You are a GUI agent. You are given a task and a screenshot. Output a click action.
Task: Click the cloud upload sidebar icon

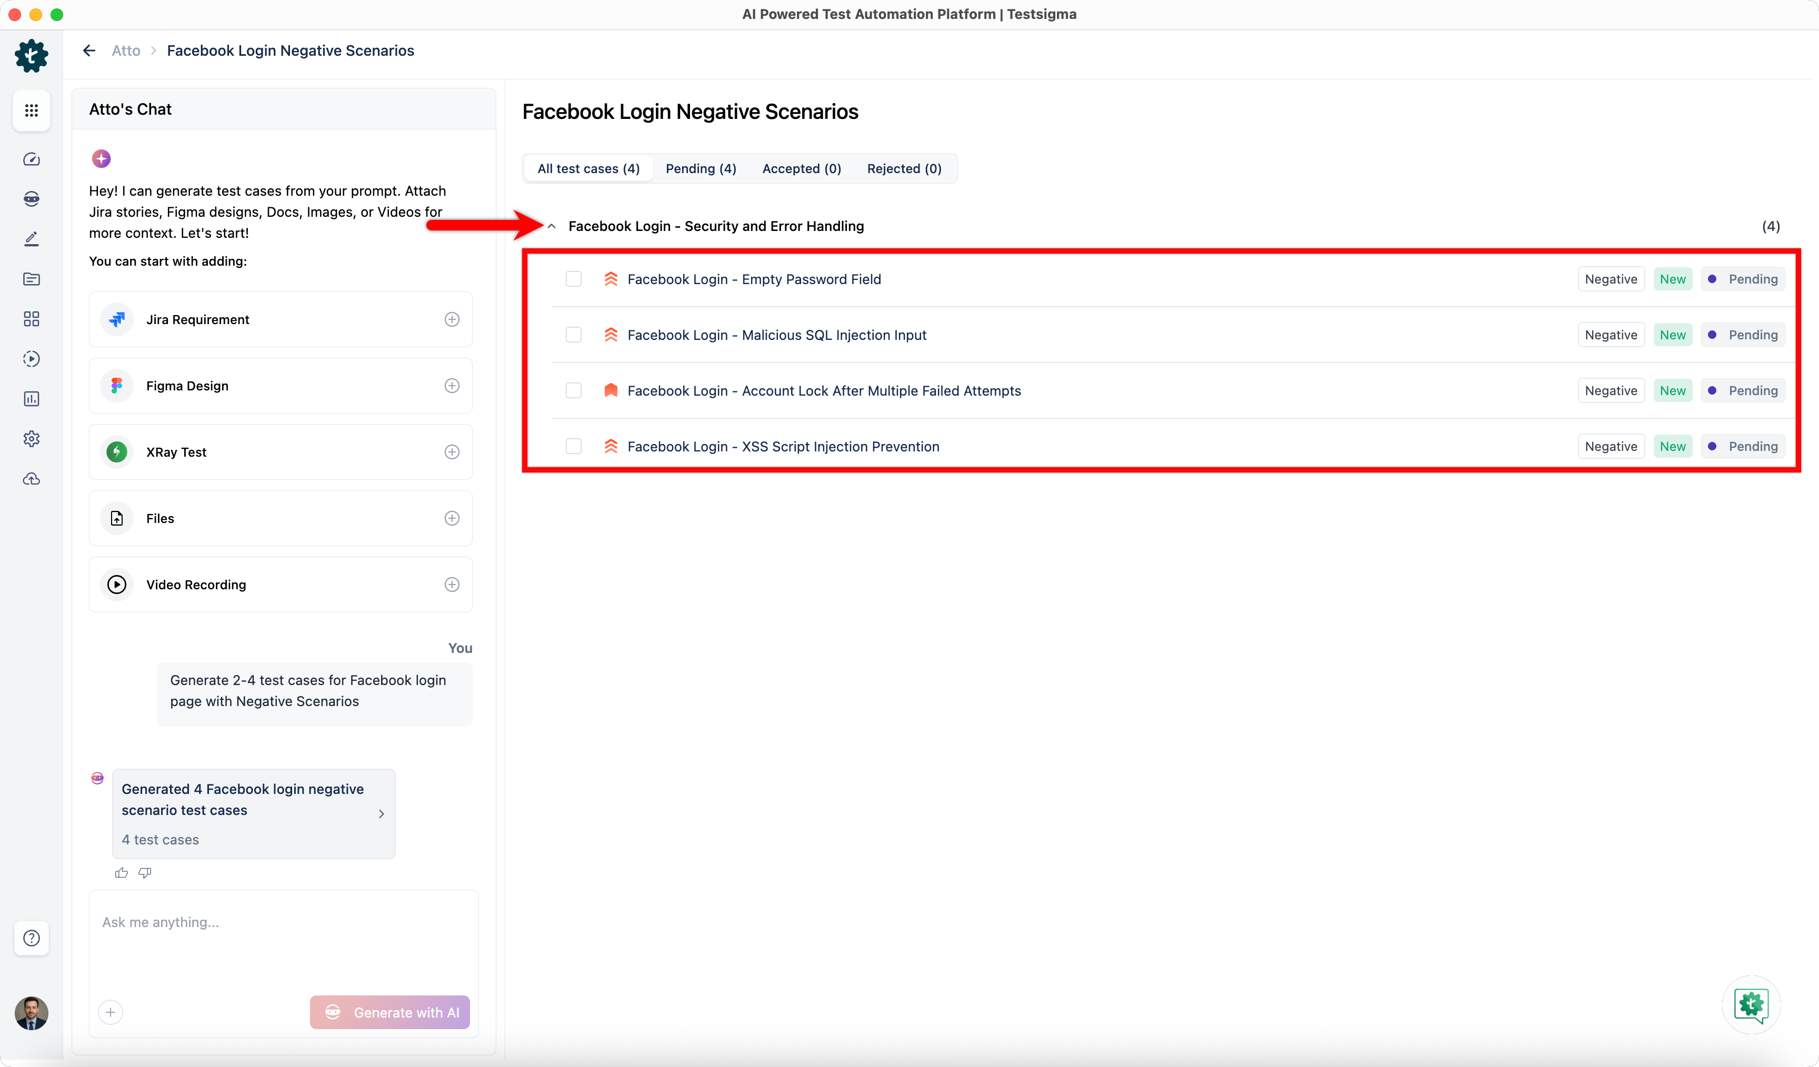click(x=31, y=479)
